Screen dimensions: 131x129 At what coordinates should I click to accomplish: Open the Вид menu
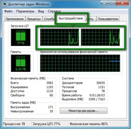[x=41, y=11]
